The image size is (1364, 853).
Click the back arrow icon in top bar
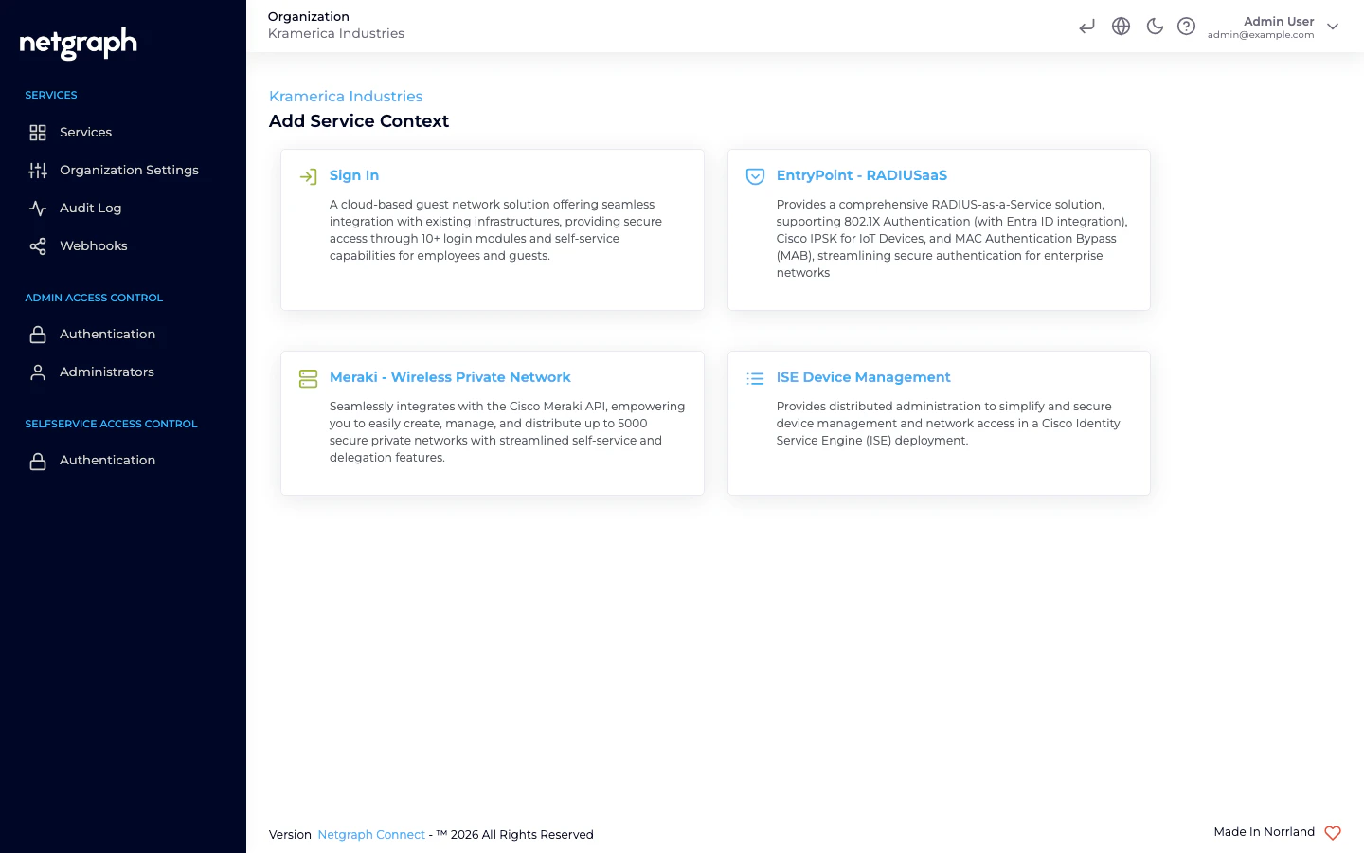(1086, 26)
